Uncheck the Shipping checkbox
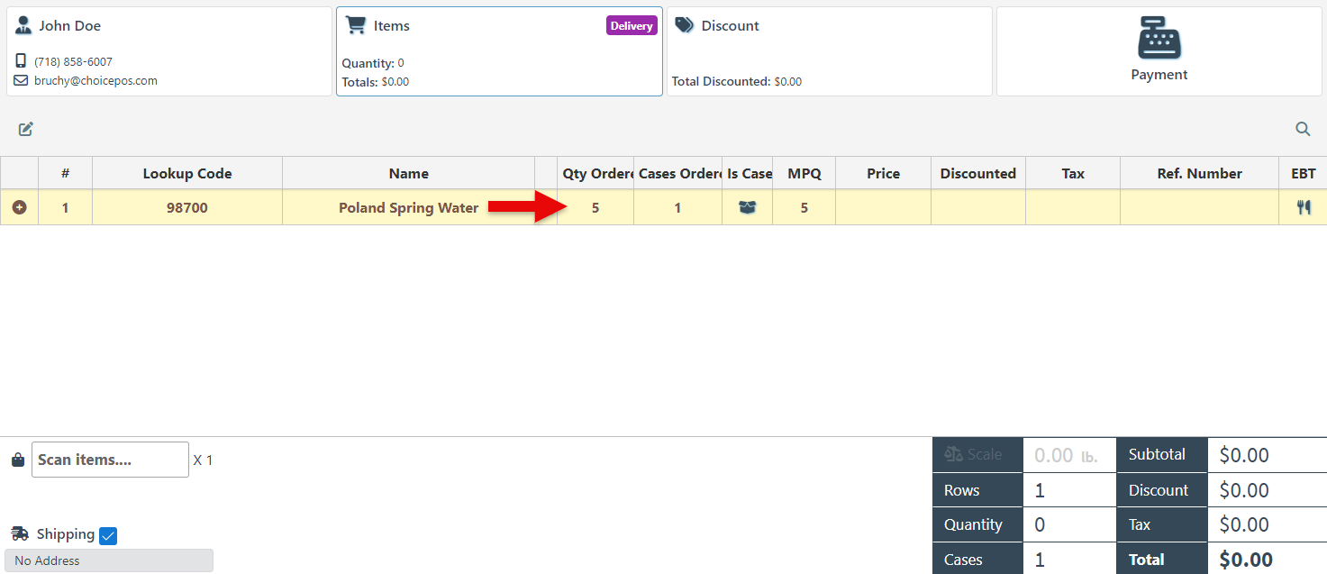 108,536
